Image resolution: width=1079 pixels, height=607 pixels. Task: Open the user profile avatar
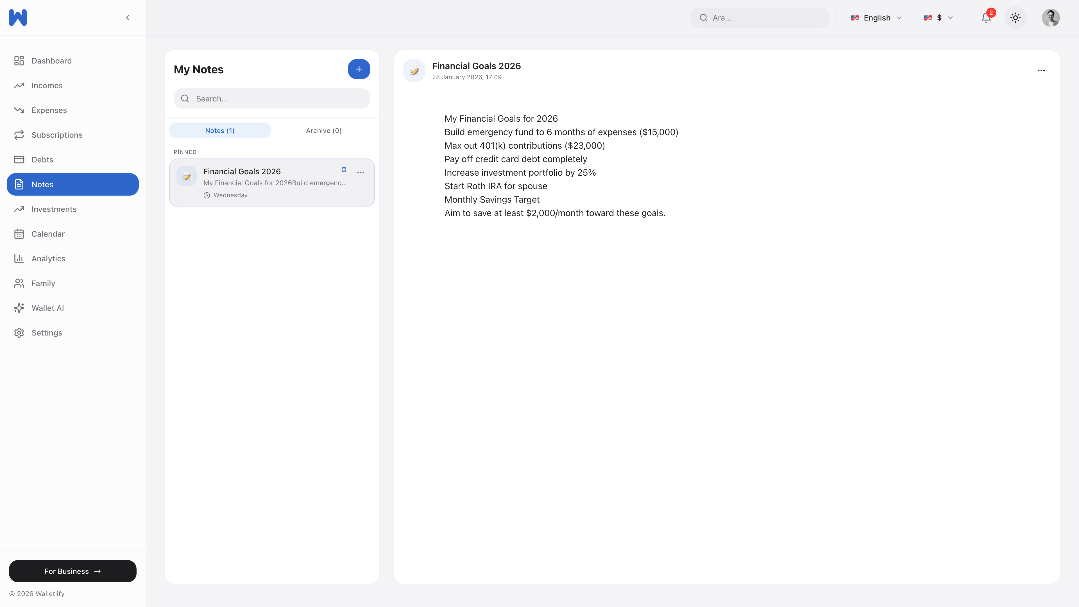(1051, 18)
